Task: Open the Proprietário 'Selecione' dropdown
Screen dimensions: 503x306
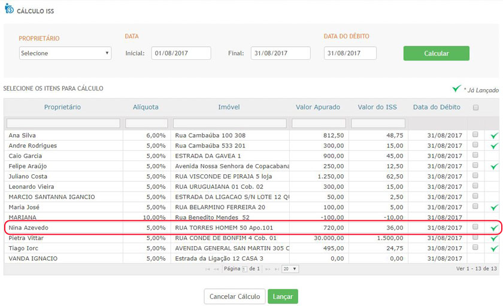Action: coord(65,53)
